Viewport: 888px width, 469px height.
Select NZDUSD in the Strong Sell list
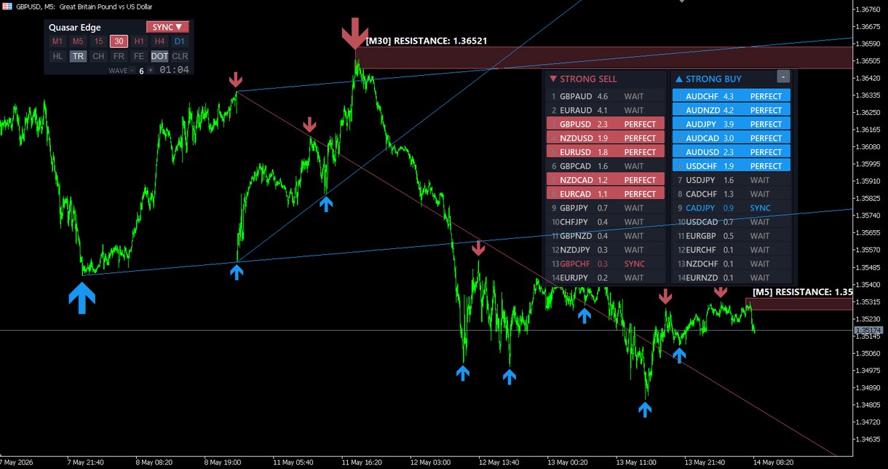tap(606, 138)
